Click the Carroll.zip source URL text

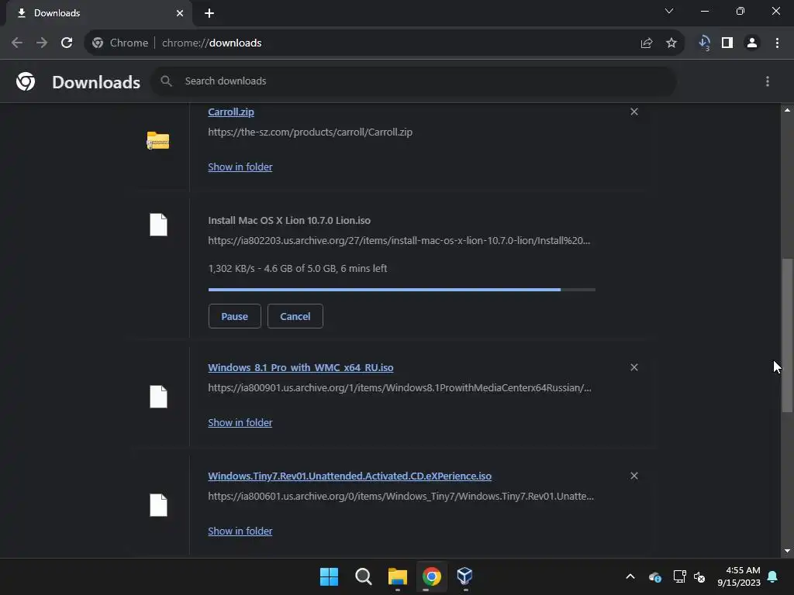pos(310,132)
